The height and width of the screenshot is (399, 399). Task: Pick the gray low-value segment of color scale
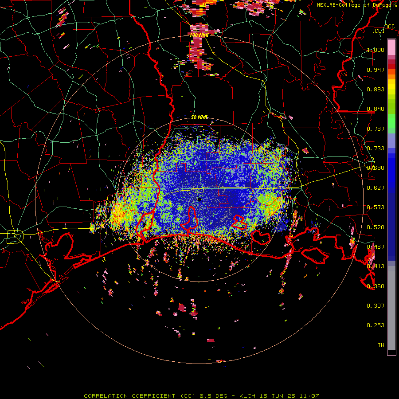click(391, 308)
